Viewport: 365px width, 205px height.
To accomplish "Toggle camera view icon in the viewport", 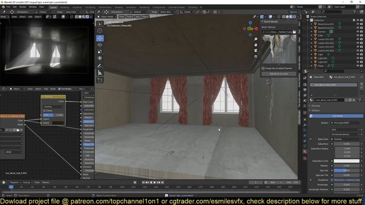I will (x=255, y=51).
